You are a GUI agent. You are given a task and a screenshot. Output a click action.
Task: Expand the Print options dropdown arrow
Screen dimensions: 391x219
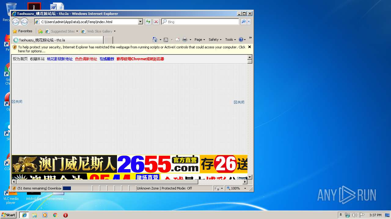[190, 40]
